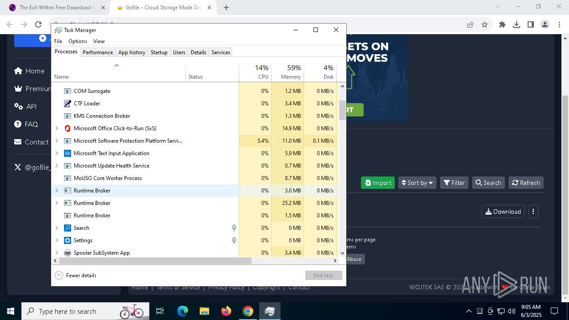The width and height of the screenshot is (569, 320).
Task: Click the KMS Connection Broker icon
Action: [x=68, y=116]
